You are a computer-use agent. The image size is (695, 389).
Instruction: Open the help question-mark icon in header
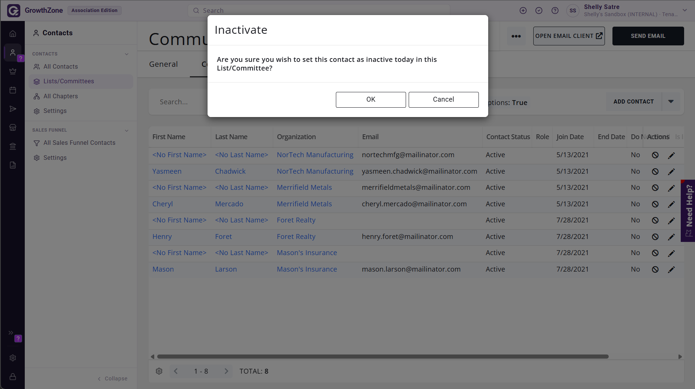click(555, 11)
